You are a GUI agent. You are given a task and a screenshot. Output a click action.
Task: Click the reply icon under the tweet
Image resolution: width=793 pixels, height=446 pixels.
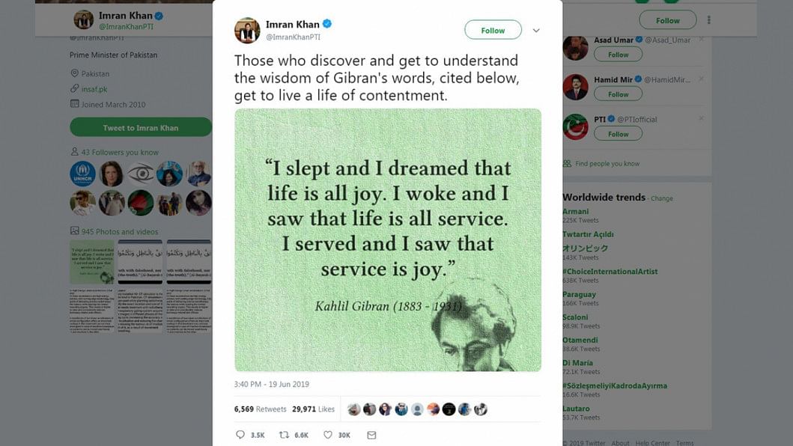pos(240,435)
